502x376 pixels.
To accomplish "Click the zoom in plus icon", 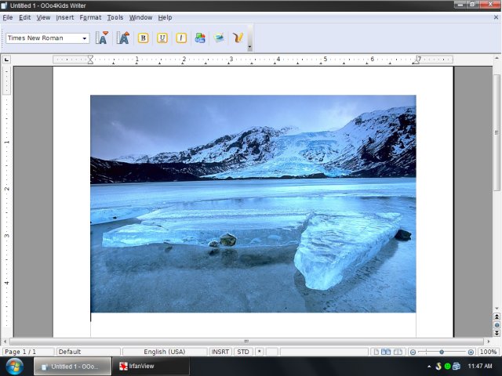I will point(471,352).
